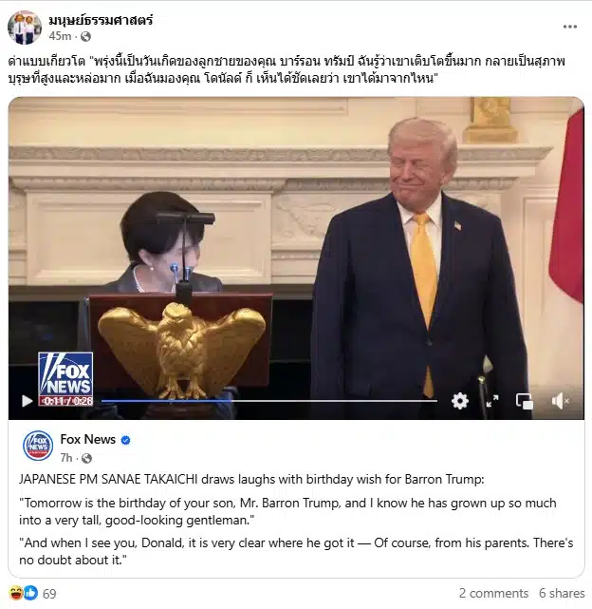View the haha and like reaction icons

coord(24,593)
